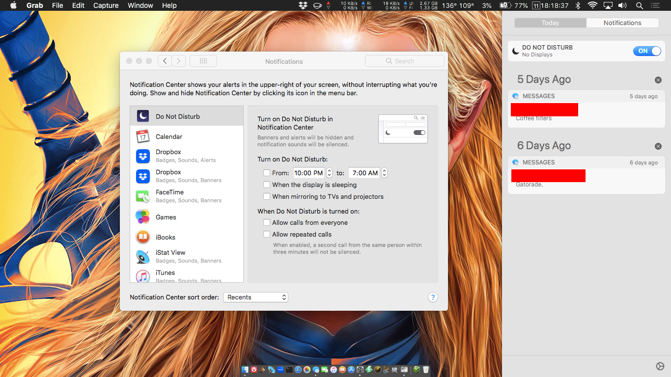
Task: Select Dropbox with Badges, Sounds, Banners
Action: click(x=187, y=176)
